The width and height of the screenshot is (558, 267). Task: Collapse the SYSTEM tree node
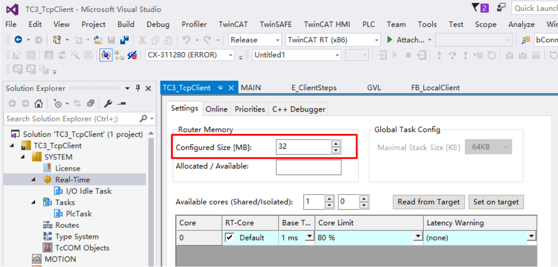pos(22,157)
